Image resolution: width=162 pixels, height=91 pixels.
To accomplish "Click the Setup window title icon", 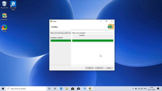I will coord(51,21).
